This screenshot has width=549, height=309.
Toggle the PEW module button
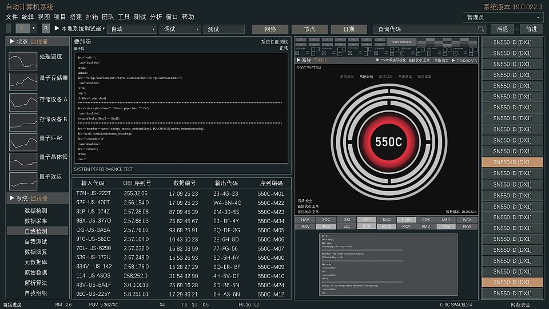467,227
